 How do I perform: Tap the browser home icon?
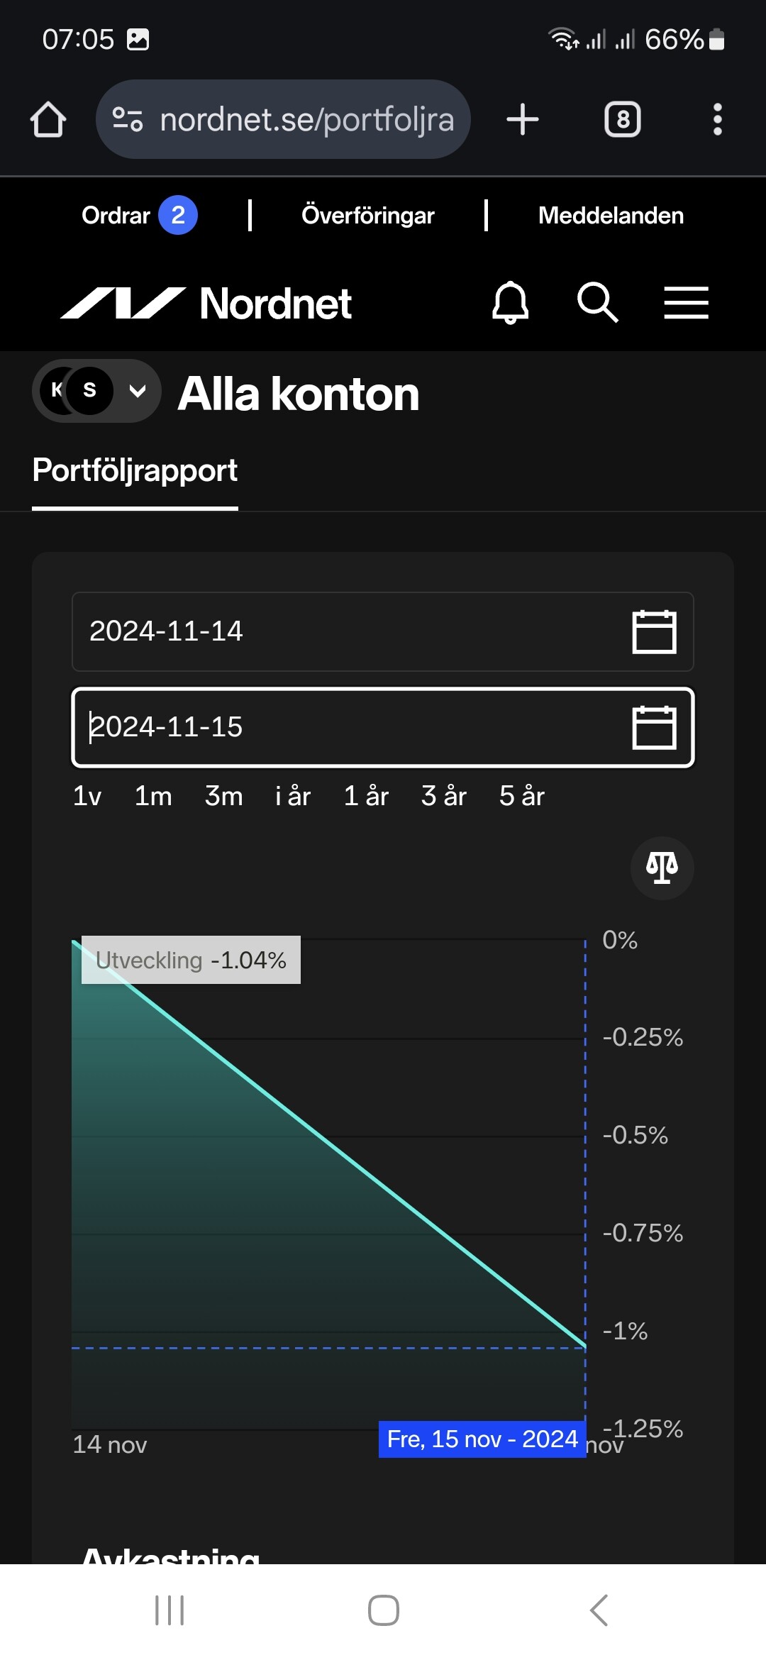(x=48, y=119)
